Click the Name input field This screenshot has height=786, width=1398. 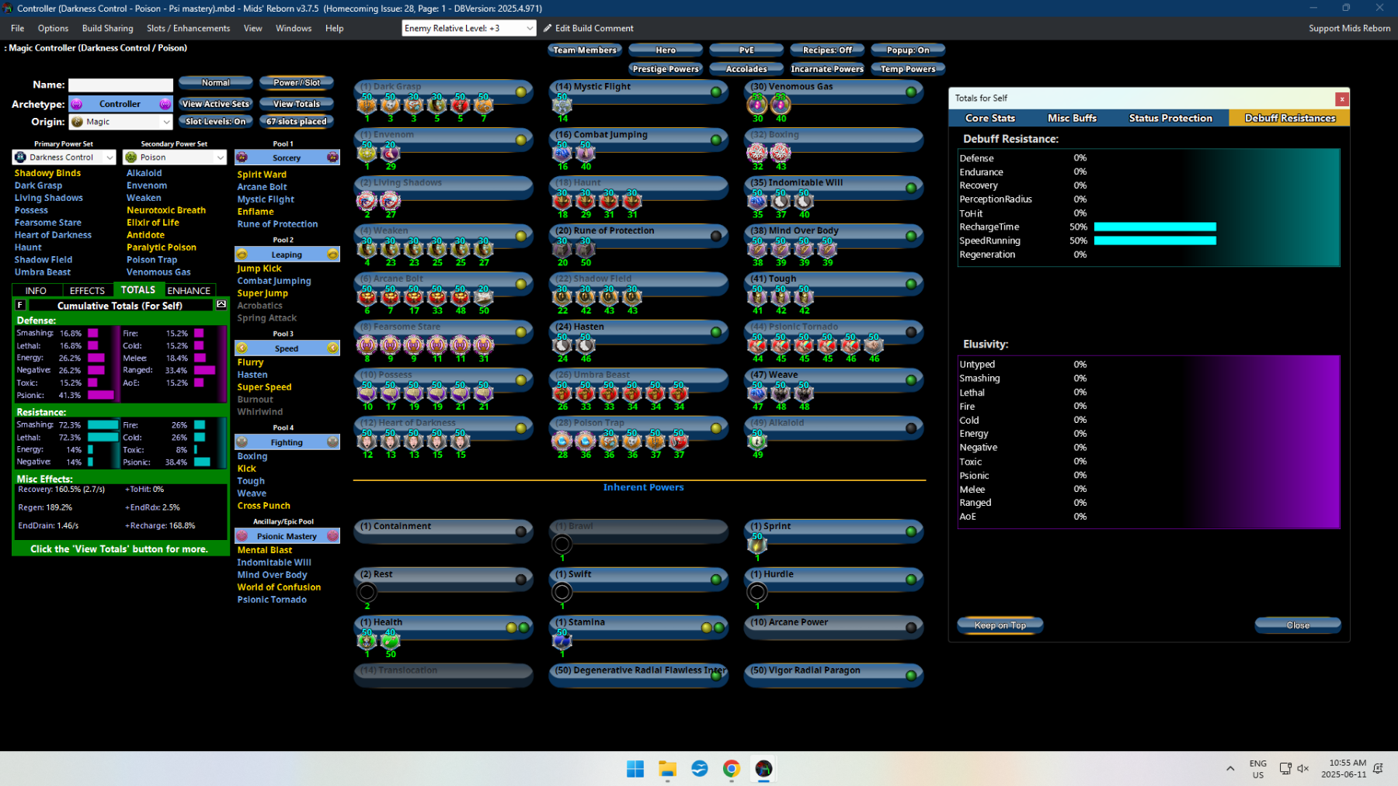point(121,85)
